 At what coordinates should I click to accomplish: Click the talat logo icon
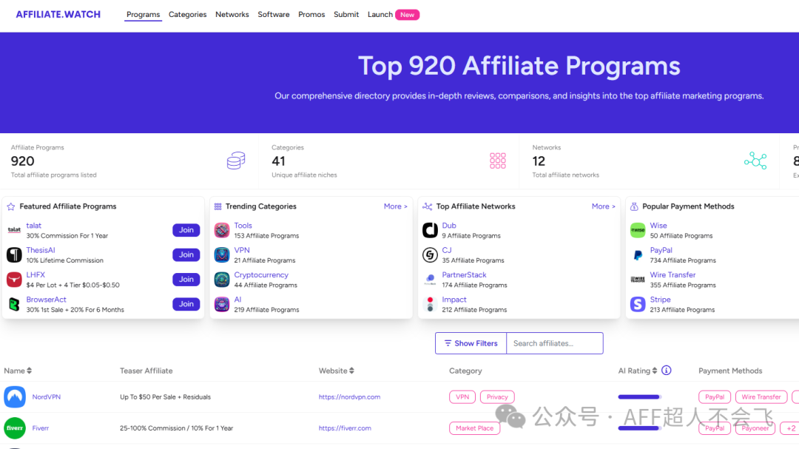pyautogui.click(x=14, y=230)
